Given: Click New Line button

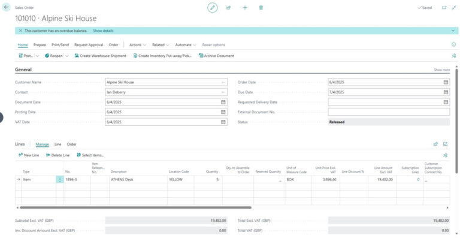Looking at the screenshot, I should tap(29, 155).
